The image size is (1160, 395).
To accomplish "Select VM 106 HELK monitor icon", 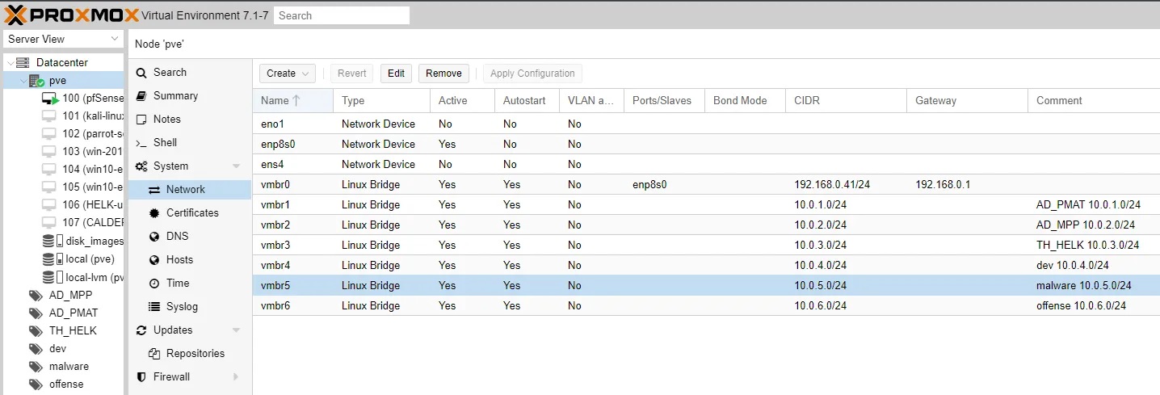I will [x=49, y=204].
